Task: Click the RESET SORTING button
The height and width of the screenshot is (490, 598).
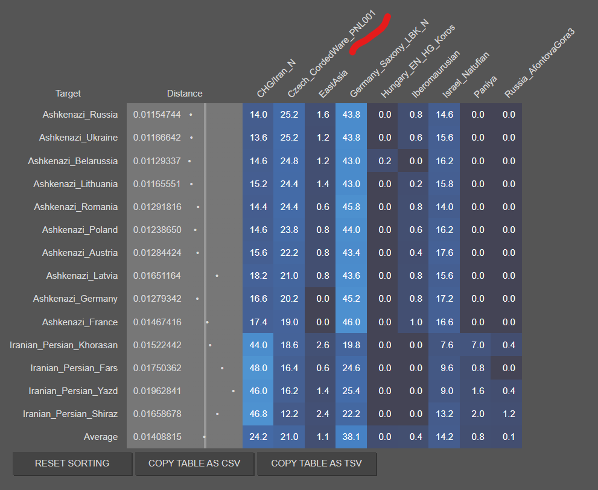Action: (x=72, y=463)
